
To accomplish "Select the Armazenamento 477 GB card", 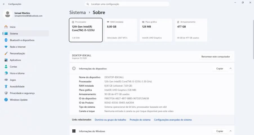I will click(x=191, y=30).
